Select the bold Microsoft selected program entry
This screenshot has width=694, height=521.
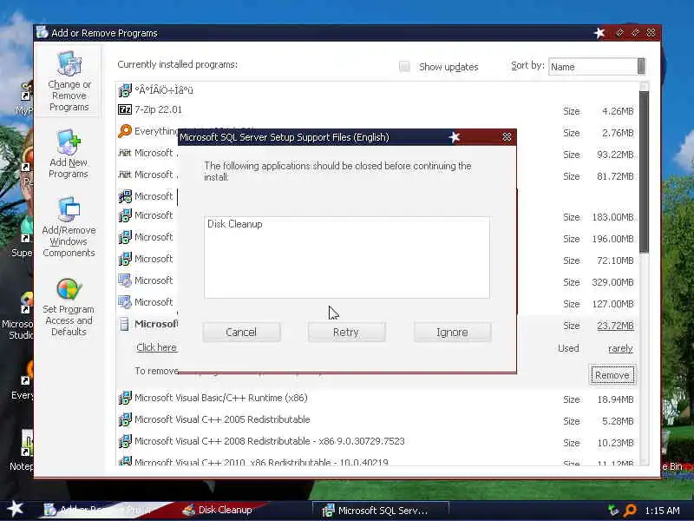click(156, 324)
